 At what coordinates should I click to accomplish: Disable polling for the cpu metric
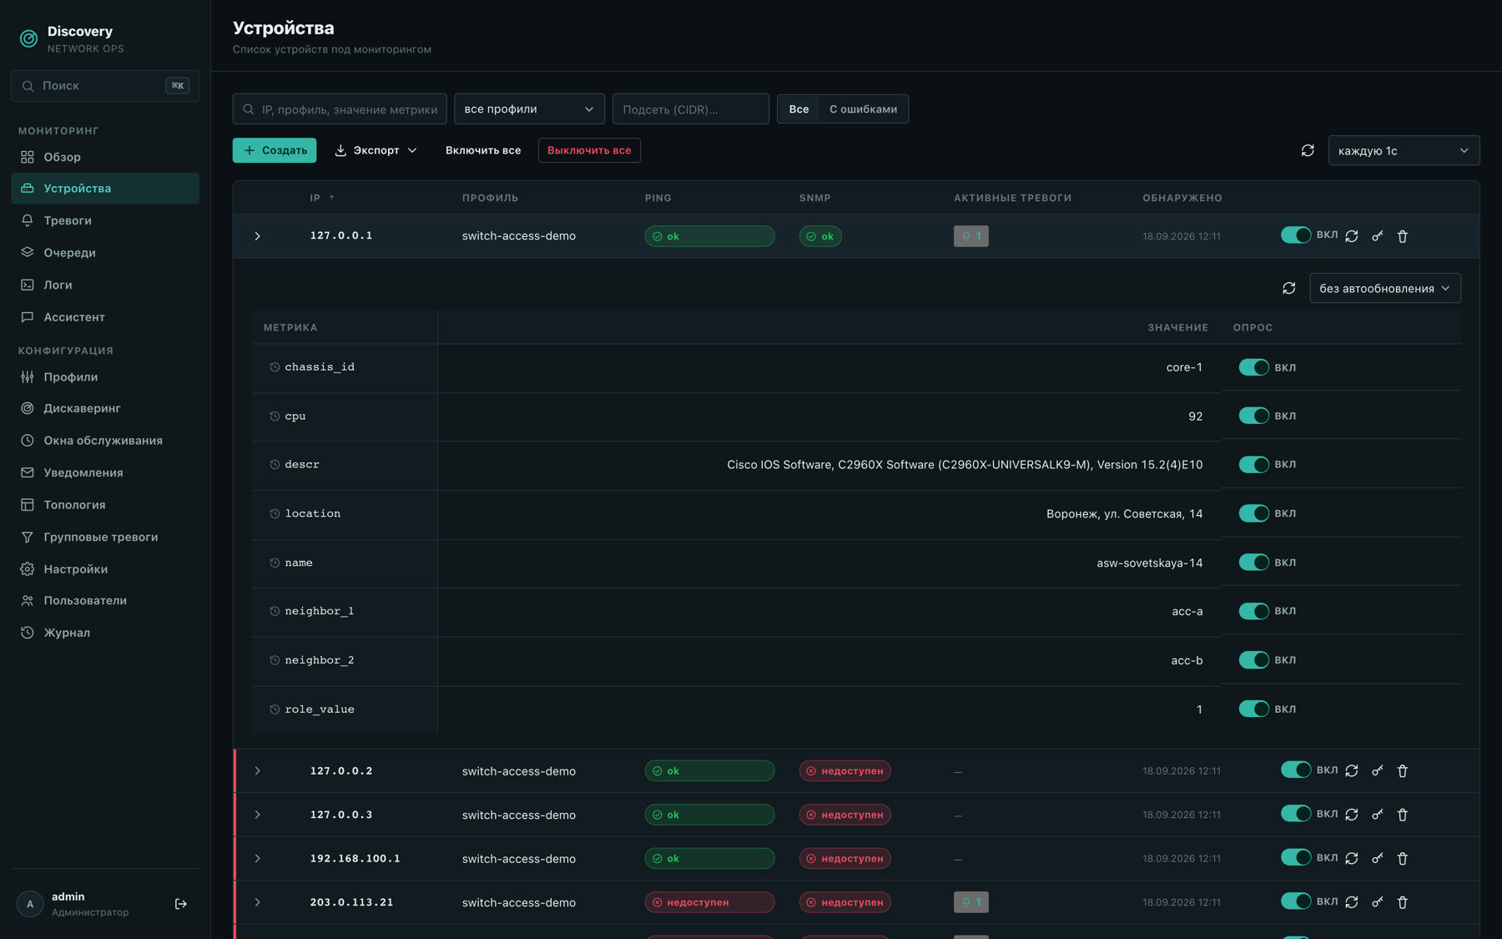(1253, 416)
